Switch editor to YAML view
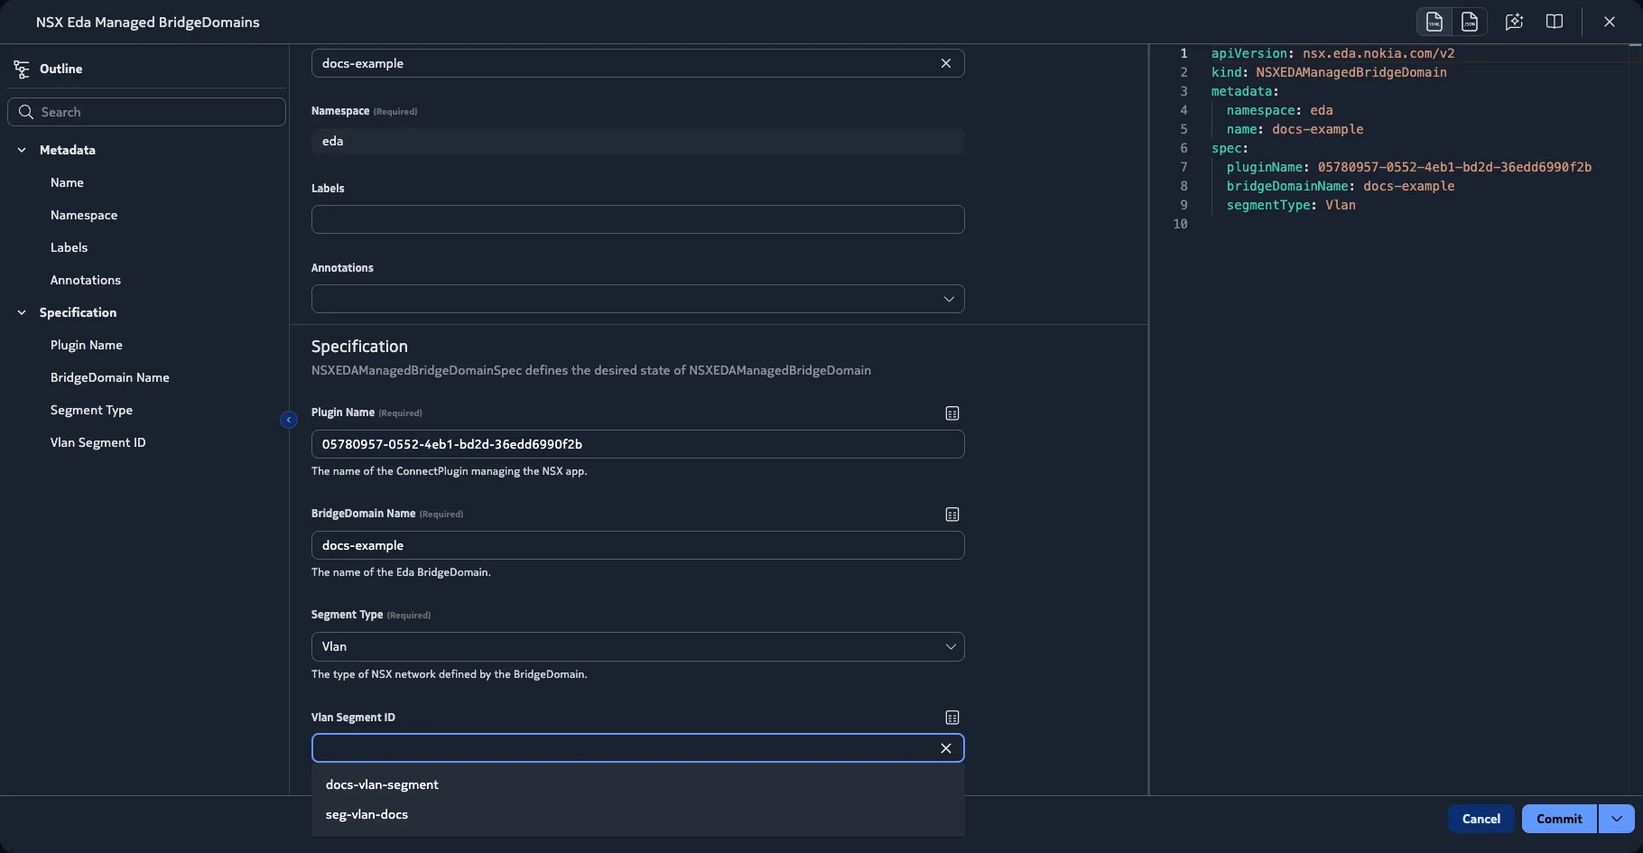This screenshot has width=1643, height=853. [x=1434, y=22]
